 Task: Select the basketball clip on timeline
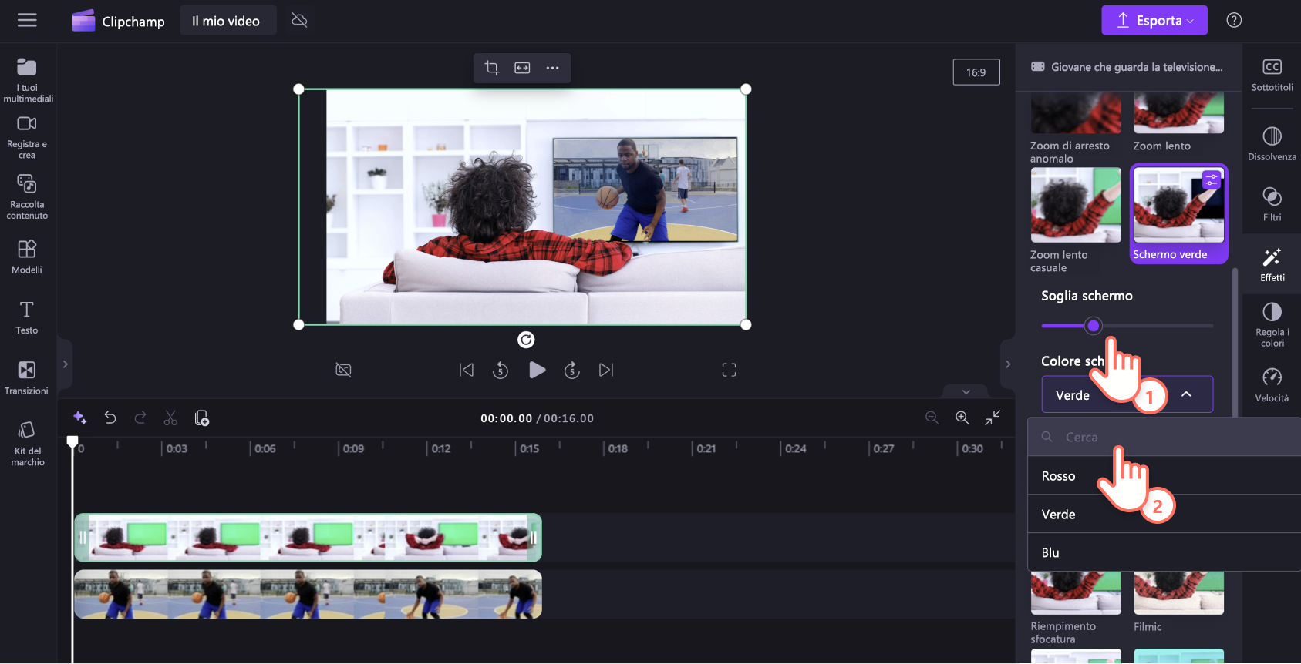(308, 594)
